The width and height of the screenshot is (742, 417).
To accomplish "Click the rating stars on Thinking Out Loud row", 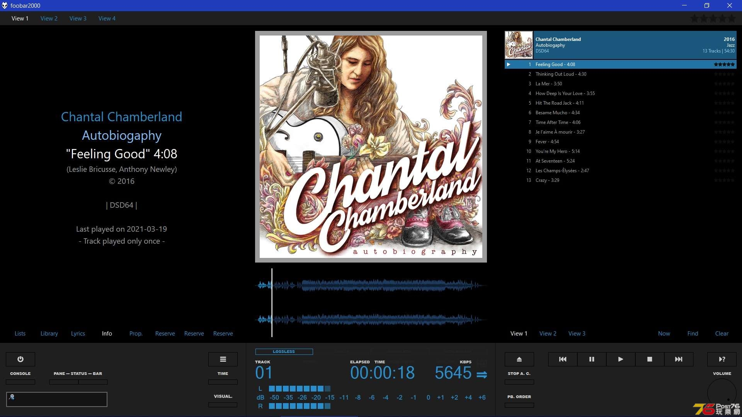I will 724,74.
